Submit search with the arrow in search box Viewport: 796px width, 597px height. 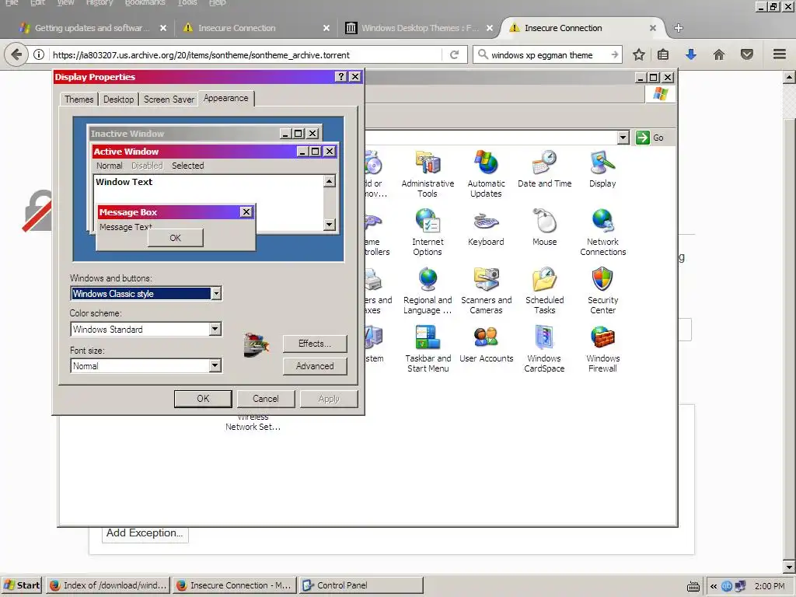[615, 55]
